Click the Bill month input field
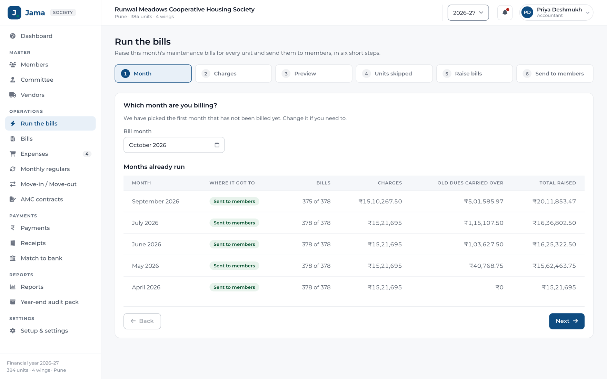 click(x=174, y=145)
